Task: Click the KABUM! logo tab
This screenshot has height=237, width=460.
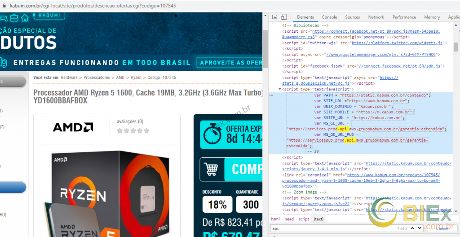Action: [49, 16]
